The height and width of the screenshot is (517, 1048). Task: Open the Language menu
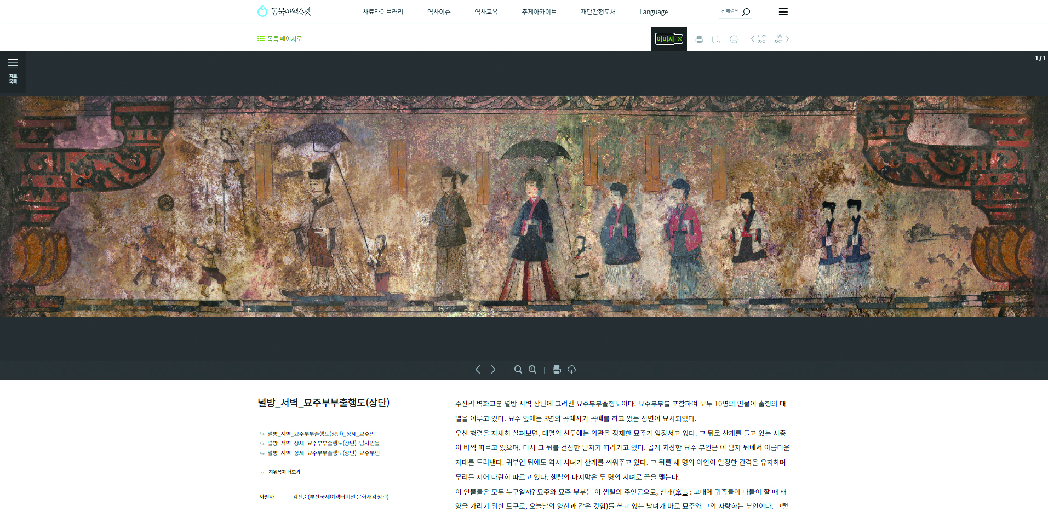[x=654, y=12]
